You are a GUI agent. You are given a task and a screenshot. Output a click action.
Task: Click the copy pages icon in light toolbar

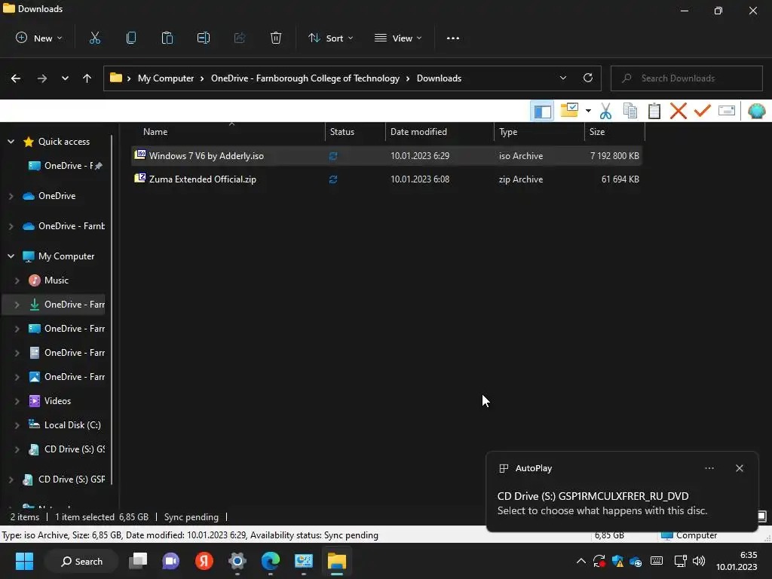coord(630,111)
